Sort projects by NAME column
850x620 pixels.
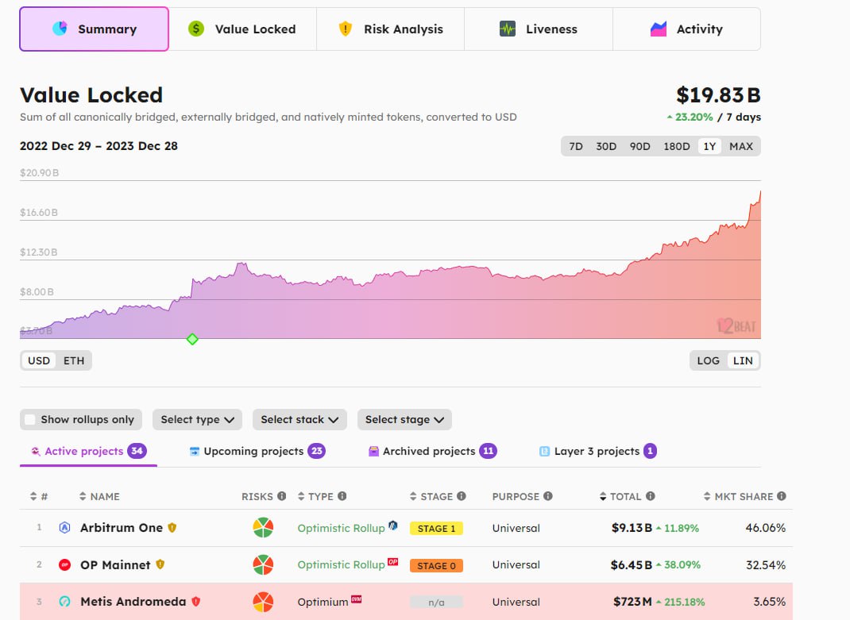(99, 496)
